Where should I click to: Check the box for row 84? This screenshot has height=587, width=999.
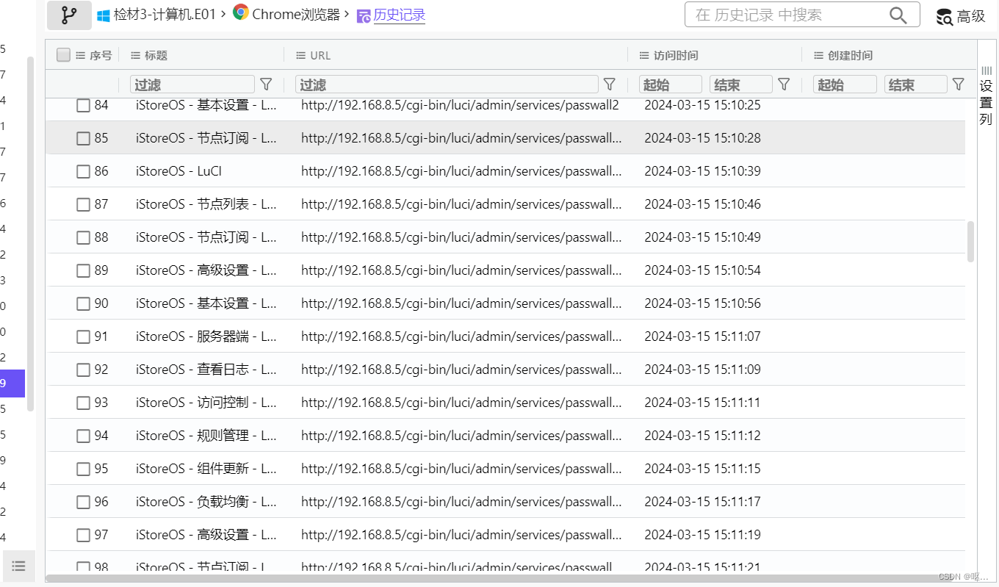click(83, 105)
